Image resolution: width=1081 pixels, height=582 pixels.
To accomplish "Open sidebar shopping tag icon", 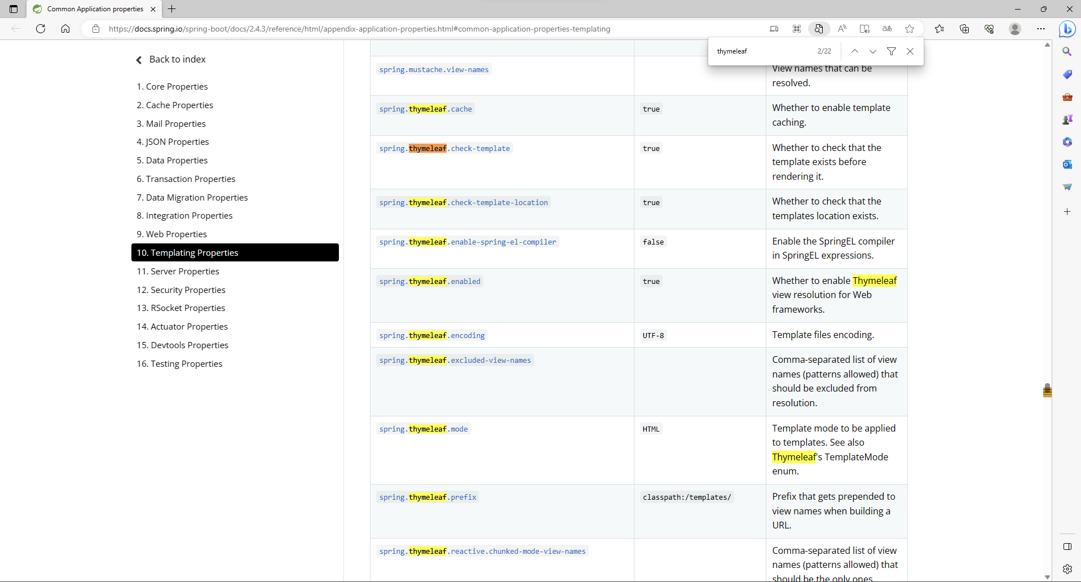I will tap(1067, 74).
